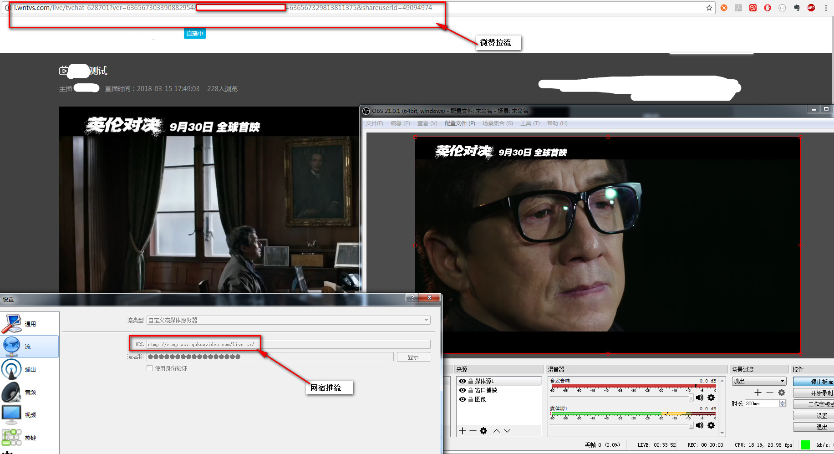Open 通用 general settings category
This screenshot has width=834, height=454.
[30, 324]
